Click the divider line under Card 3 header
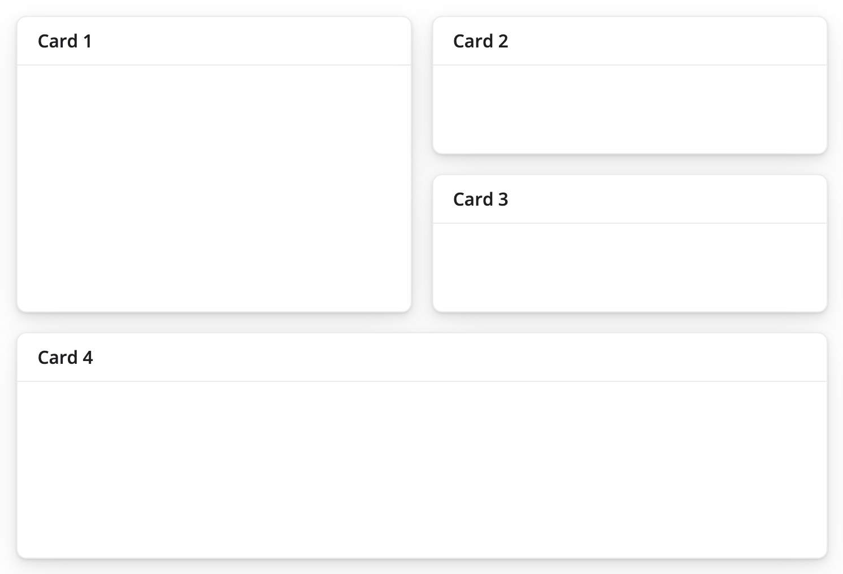The height and width of the screenshot is (574, 843). (629, 223)
